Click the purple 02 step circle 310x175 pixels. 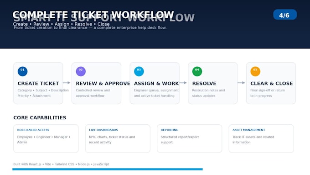coord(81,71)
